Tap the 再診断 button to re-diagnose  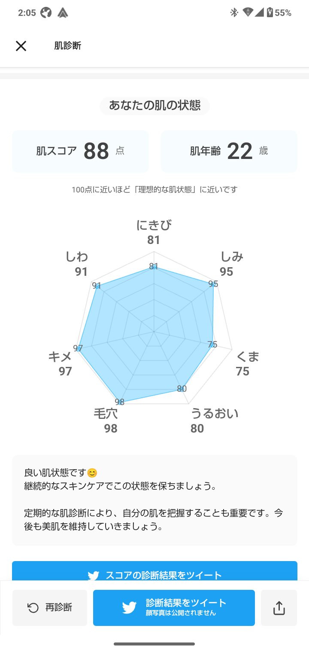click(x=50, y=607)
